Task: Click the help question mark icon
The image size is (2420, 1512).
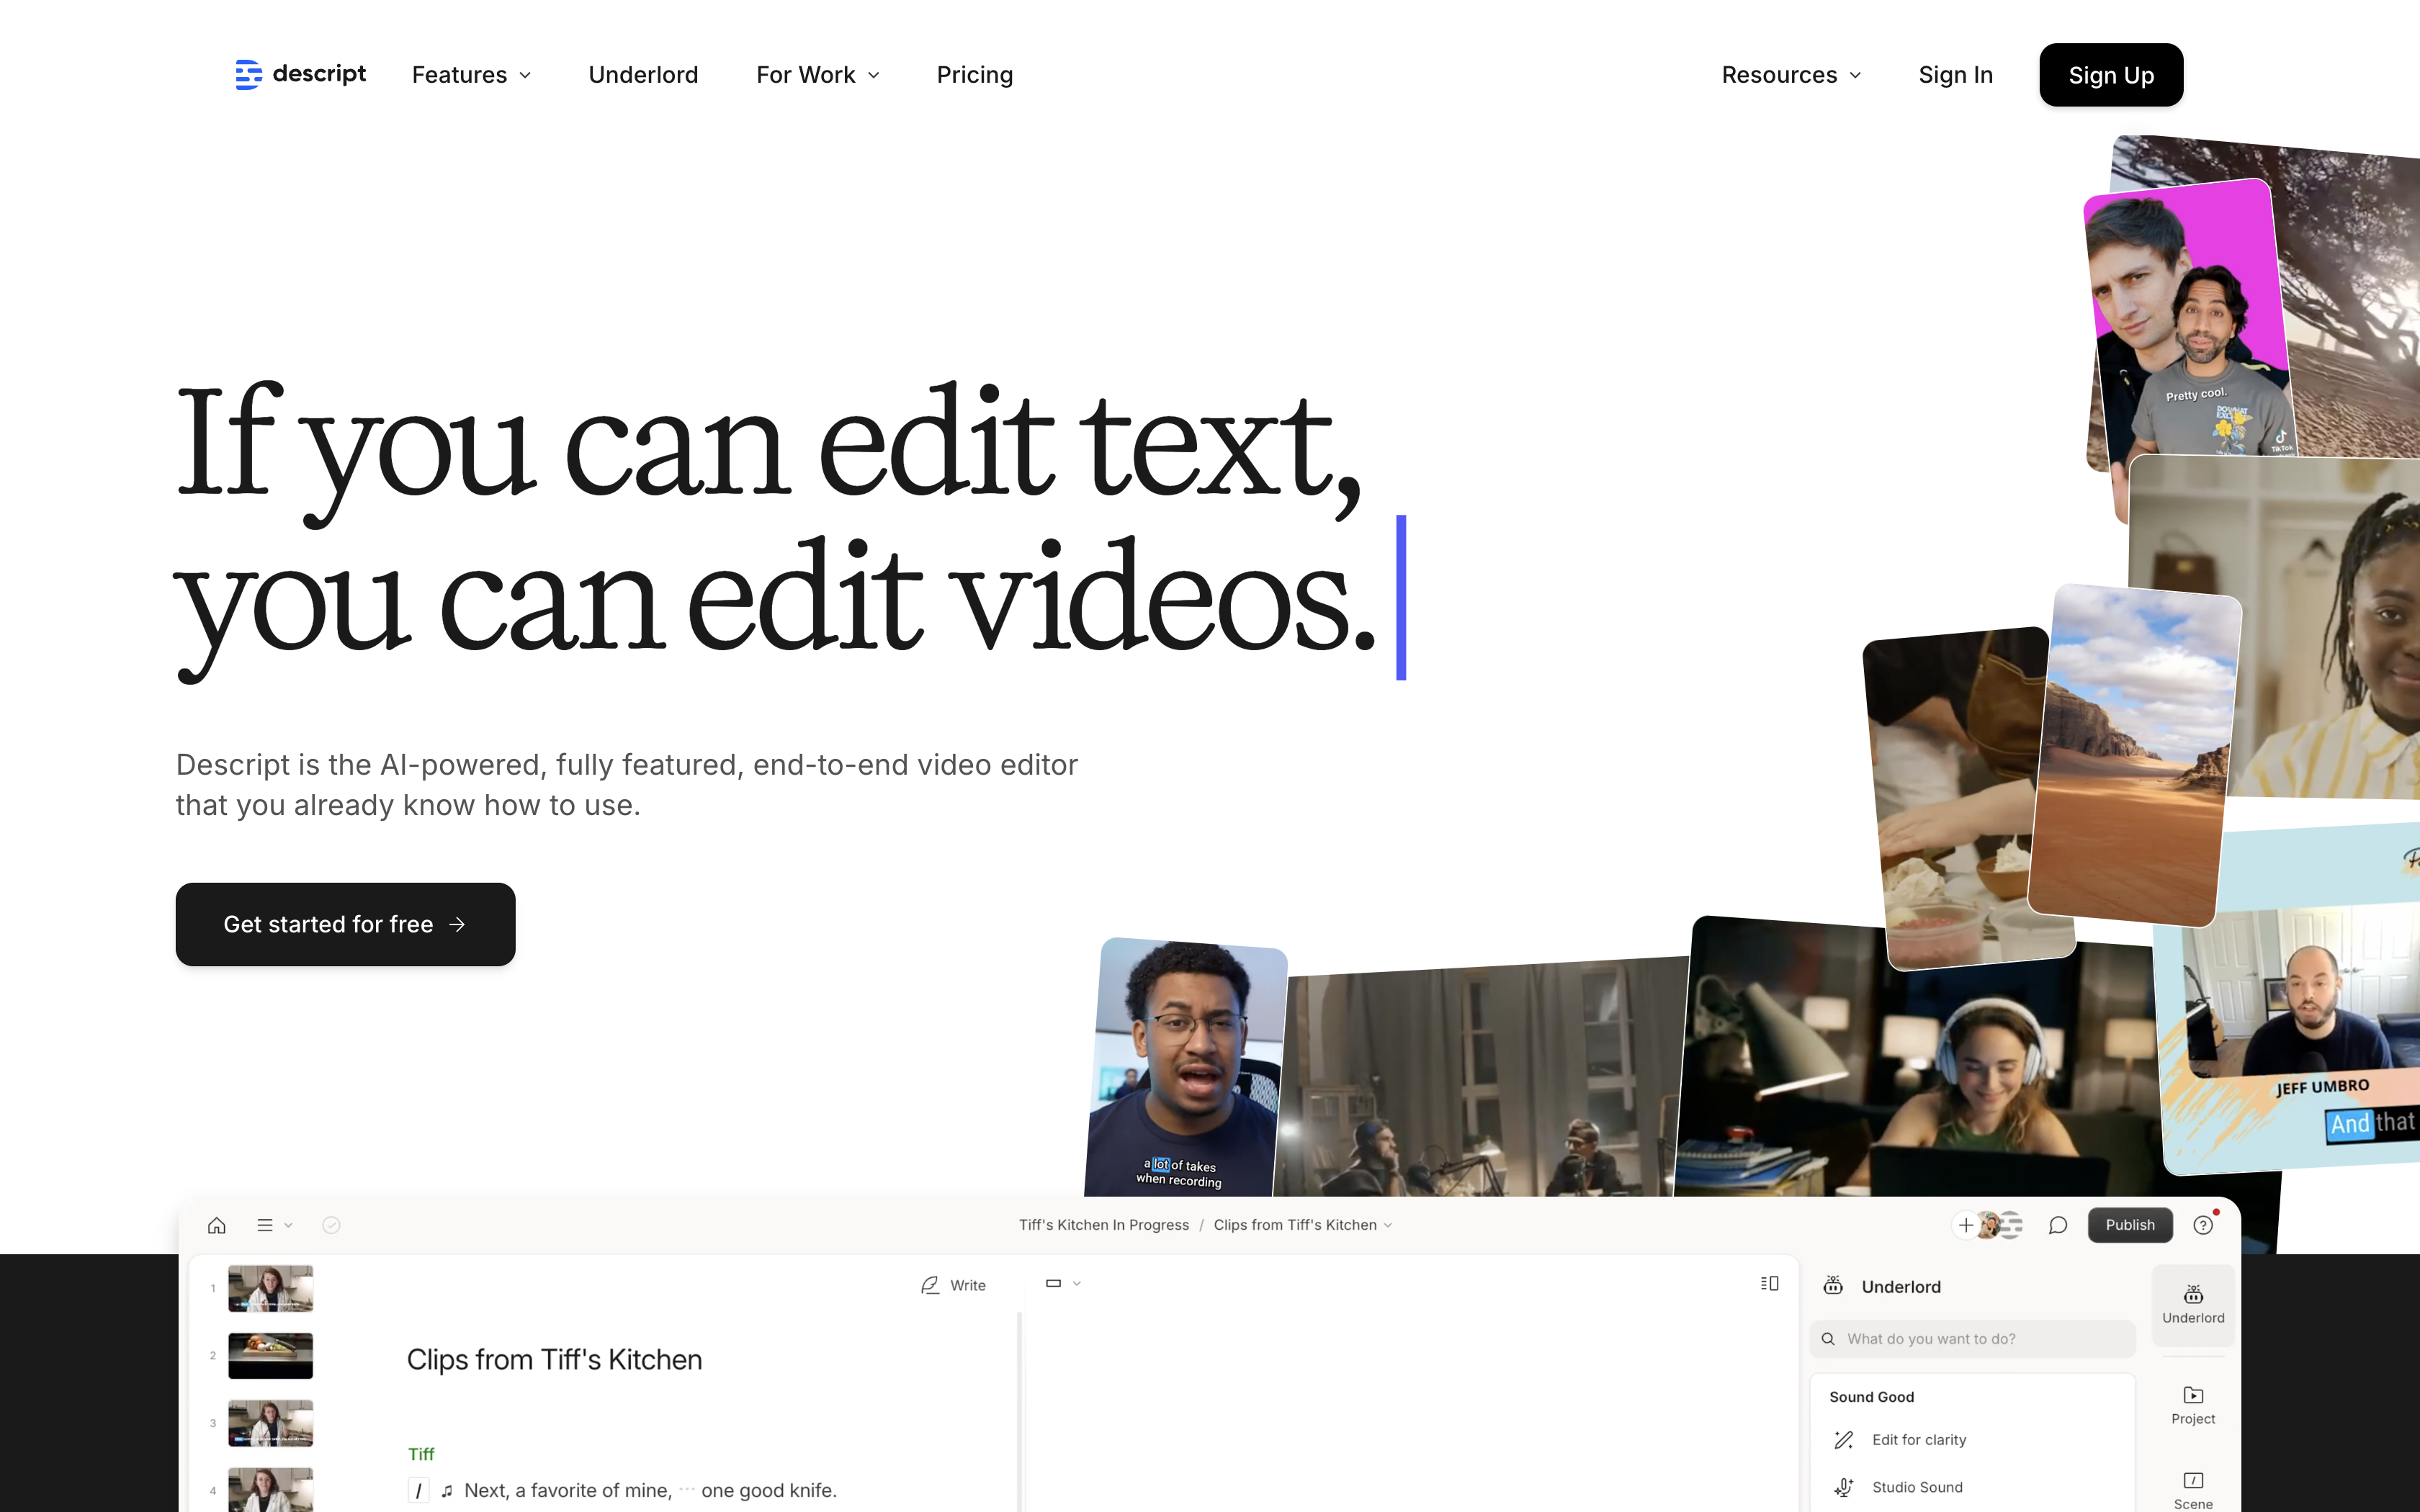Action: [2202, 1225]
